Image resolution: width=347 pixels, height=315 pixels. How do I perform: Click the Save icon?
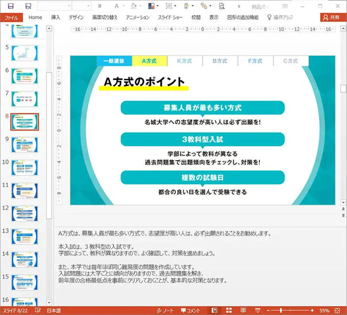[x=11, y=6]
